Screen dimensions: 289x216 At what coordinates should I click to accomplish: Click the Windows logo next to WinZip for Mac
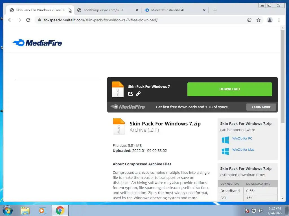click(225, 151)
